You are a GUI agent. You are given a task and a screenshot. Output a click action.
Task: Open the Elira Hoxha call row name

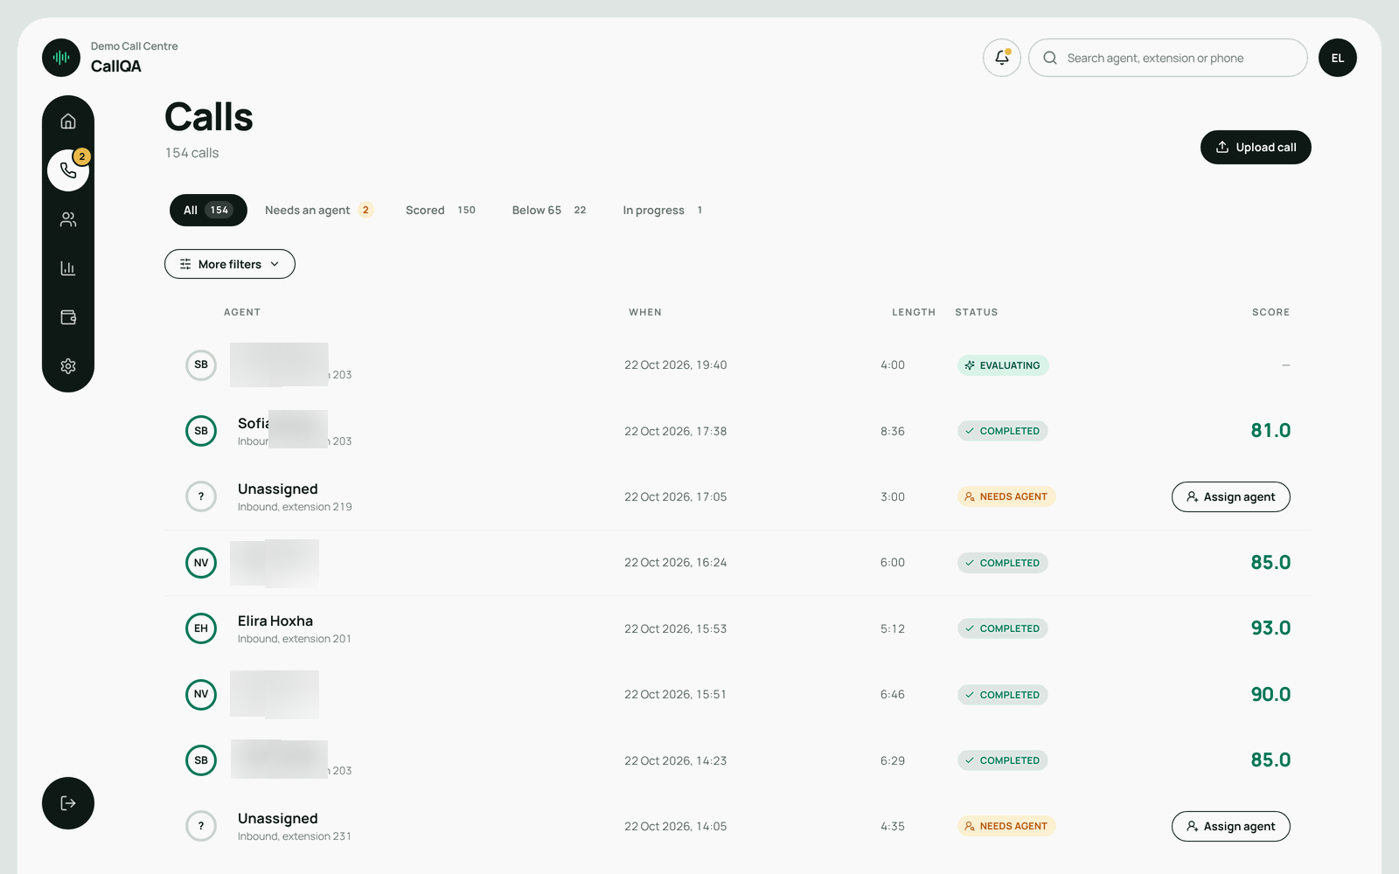(x=275, y=621)
